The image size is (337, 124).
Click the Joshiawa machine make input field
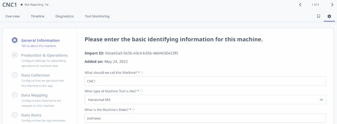(205, 118)
